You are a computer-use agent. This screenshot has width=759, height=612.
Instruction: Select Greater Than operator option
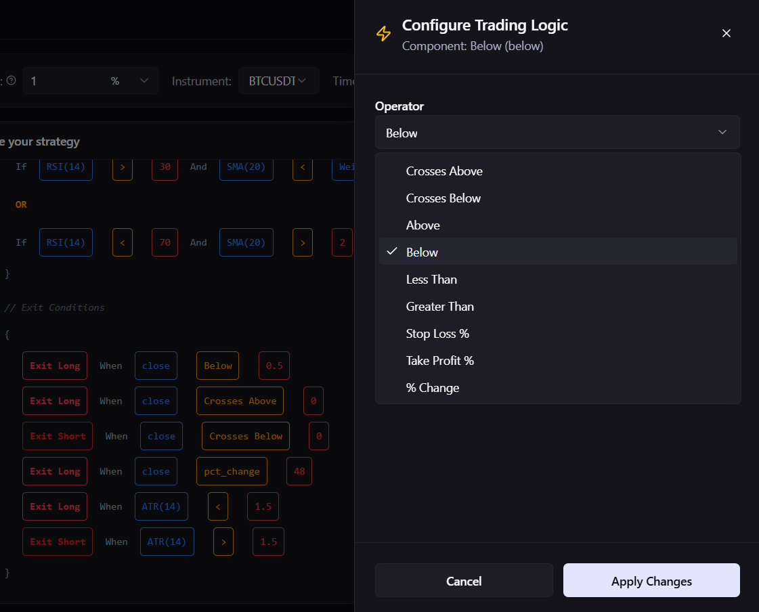tap(558, 307)
